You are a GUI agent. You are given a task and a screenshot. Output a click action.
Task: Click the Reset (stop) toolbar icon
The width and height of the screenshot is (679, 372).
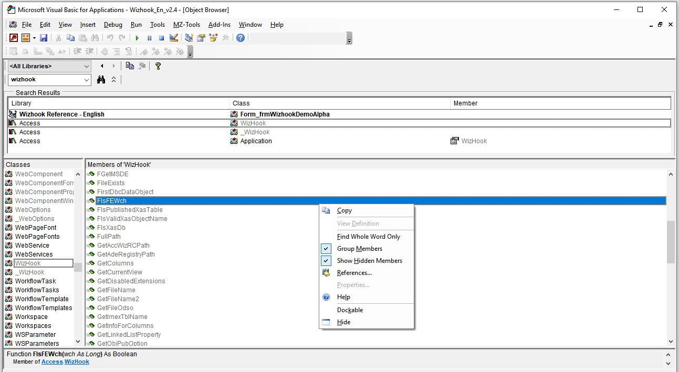coord(161,38)
